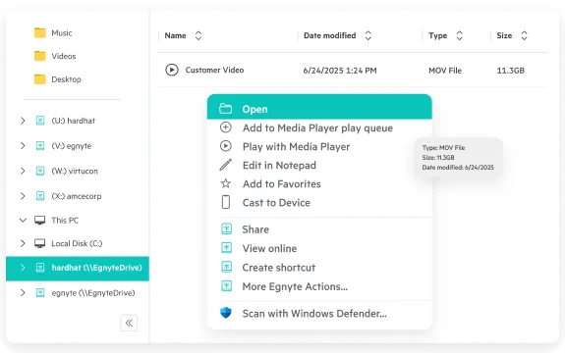The height and width of the screenshot is (353, 565).
Task: Sort by the Date modified column arrows
Action: coord(367,35)
